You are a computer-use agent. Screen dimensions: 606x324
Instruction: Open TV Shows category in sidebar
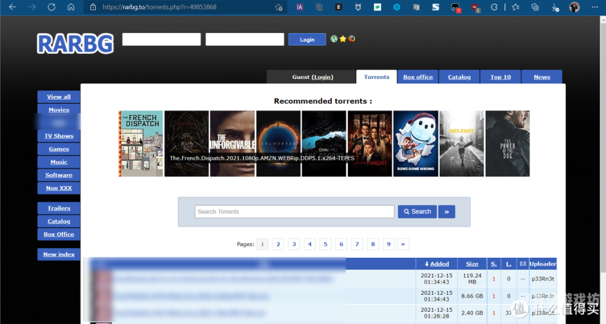pos(59,136)
